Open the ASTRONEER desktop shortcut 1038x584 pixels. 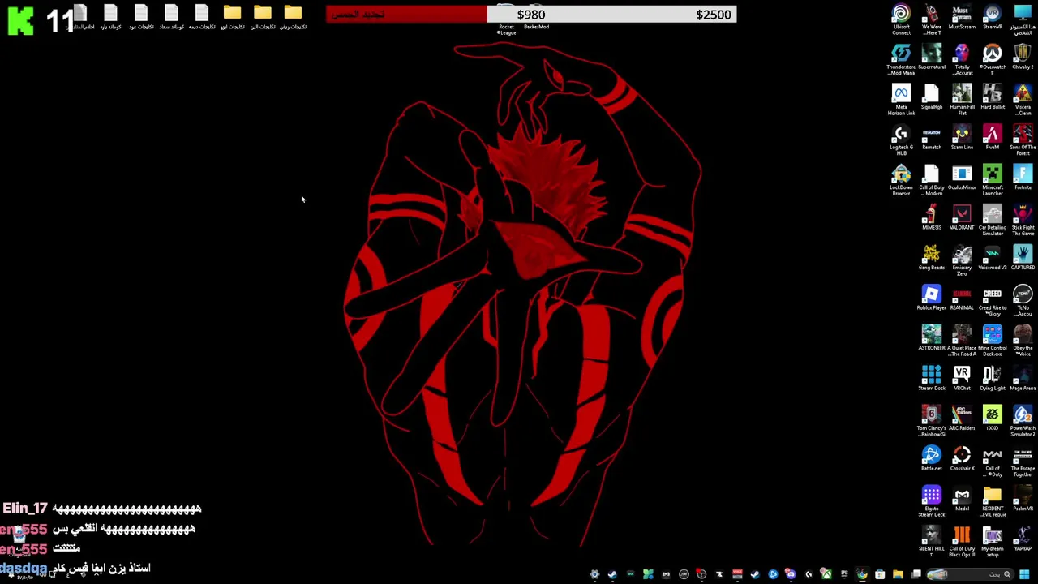click(x=932, y=338)
